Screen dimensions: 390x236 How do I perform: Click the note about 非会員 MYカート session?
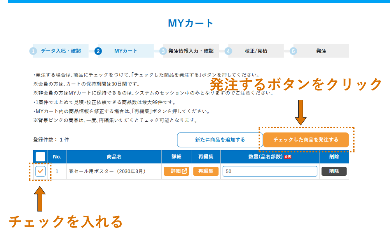click(153, 93)
